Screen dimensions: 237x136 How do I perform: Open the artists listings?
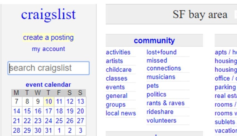(x=114, y=61)
